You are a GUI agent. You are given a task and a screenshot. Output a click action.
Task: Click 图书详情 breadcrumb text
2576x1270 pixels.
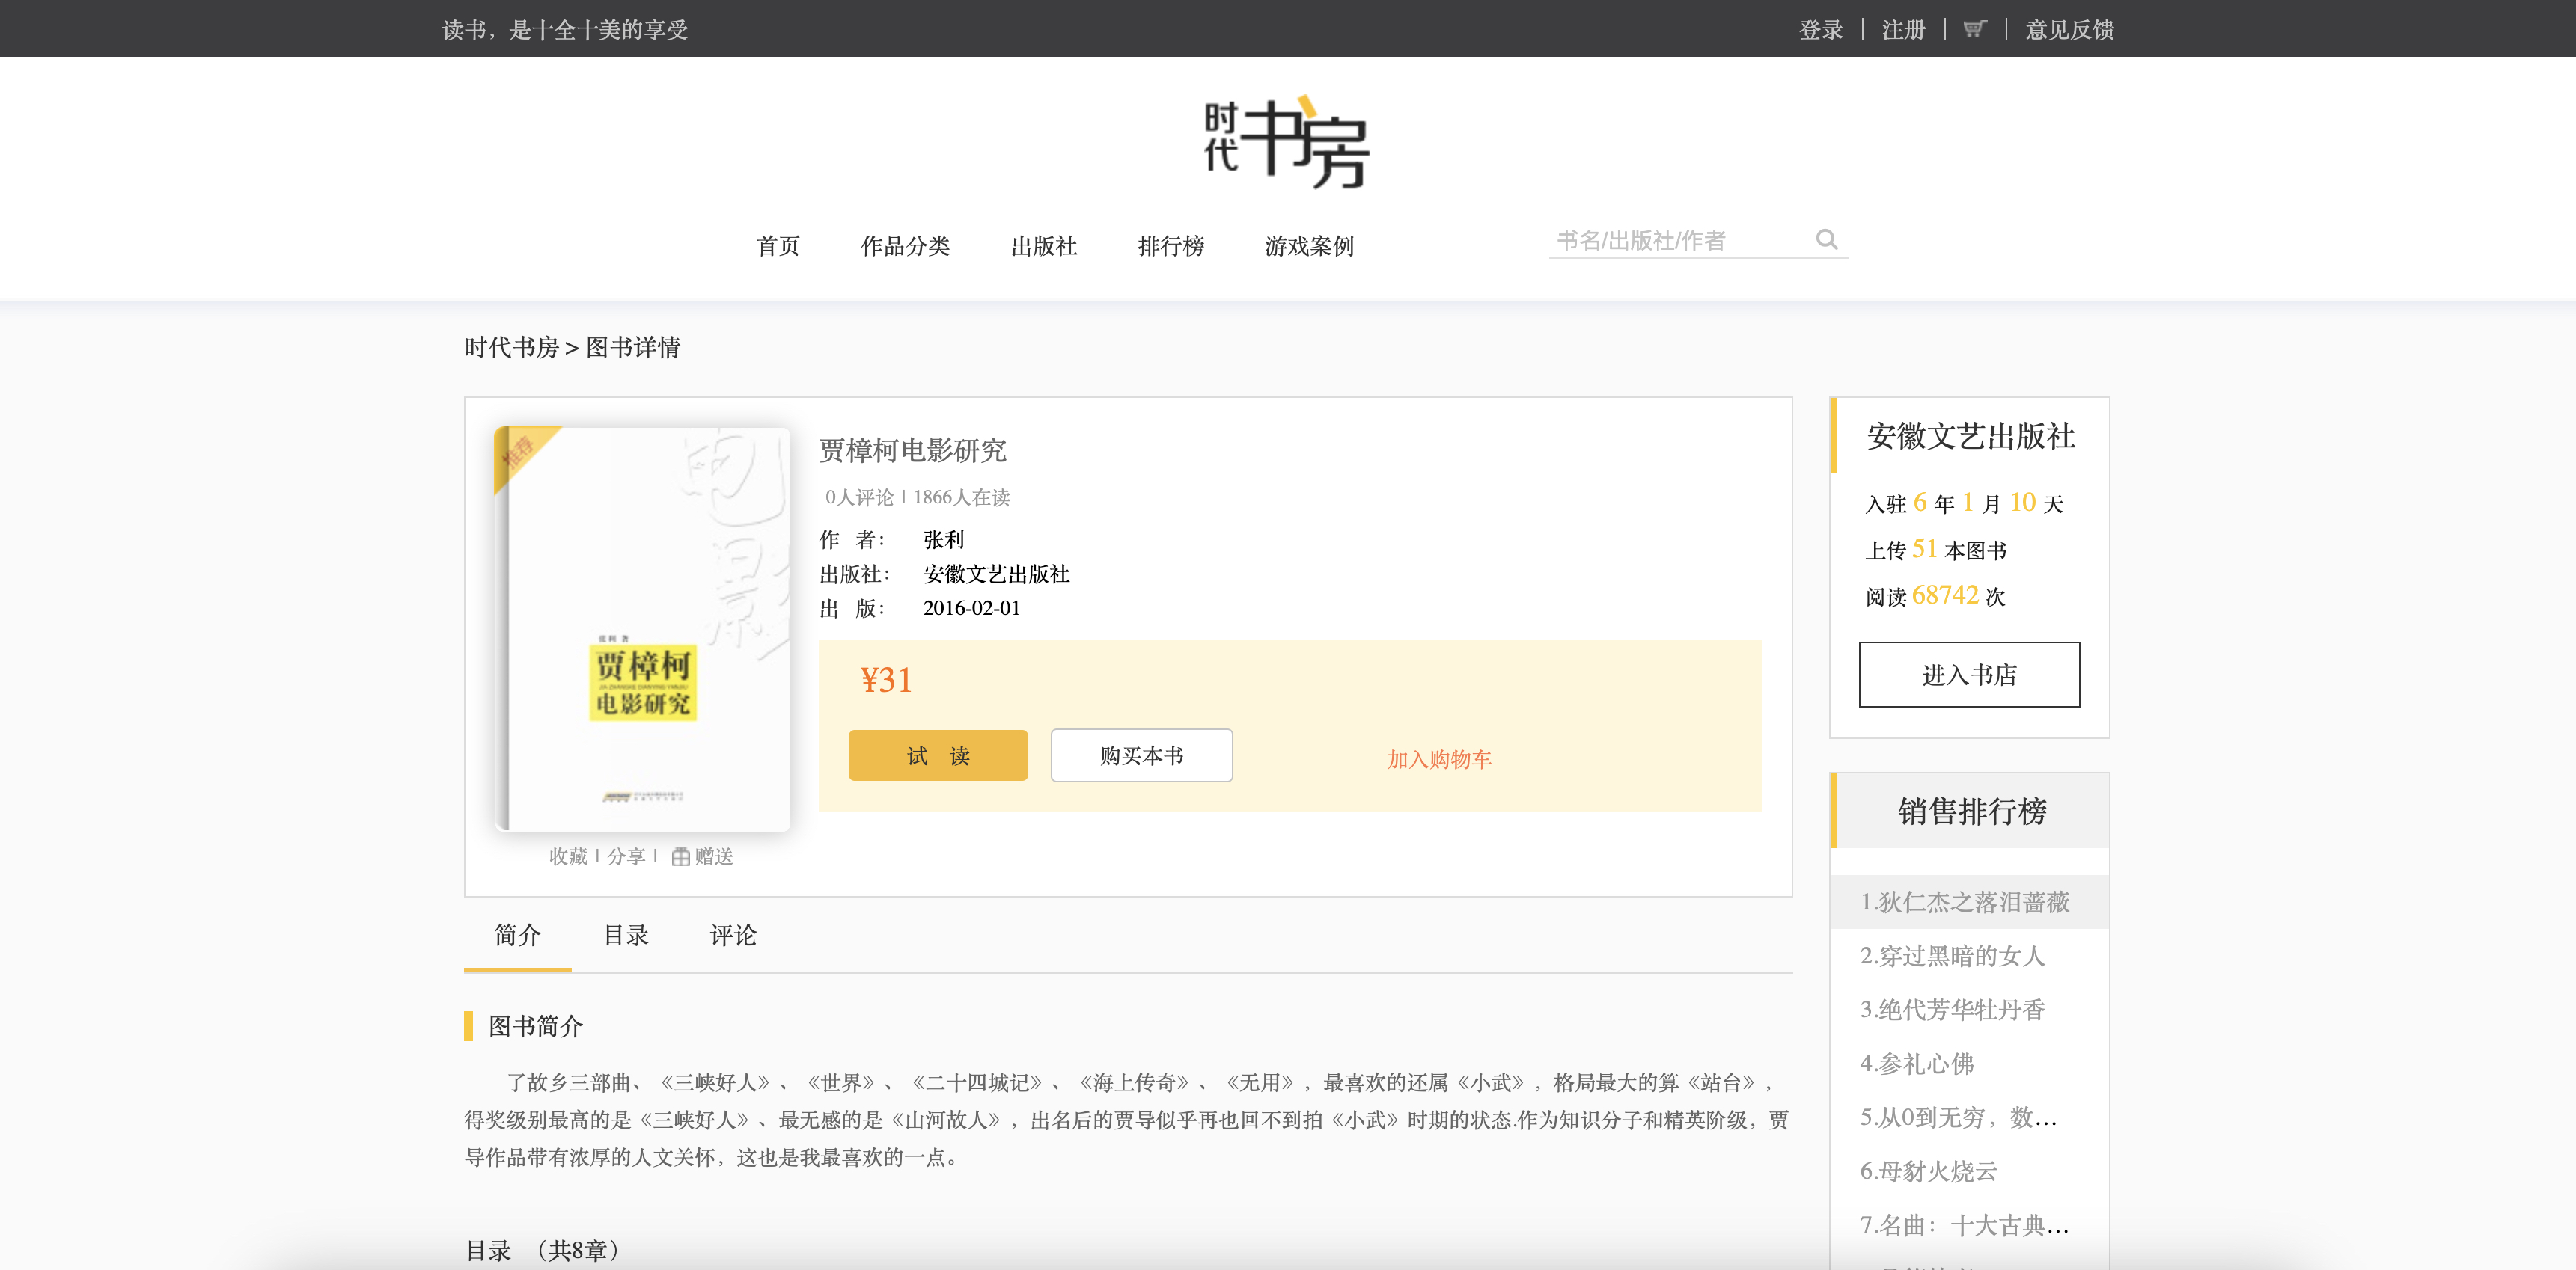point(633,347)
